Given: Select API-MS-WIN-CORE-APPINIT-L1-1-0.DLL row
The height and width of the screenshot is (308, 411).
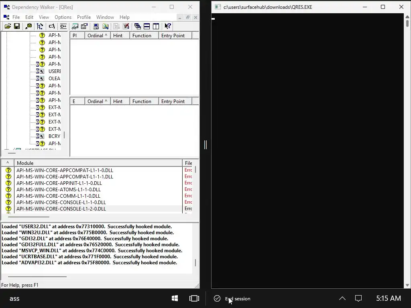Looking at the screenshot, I should 96,183.
